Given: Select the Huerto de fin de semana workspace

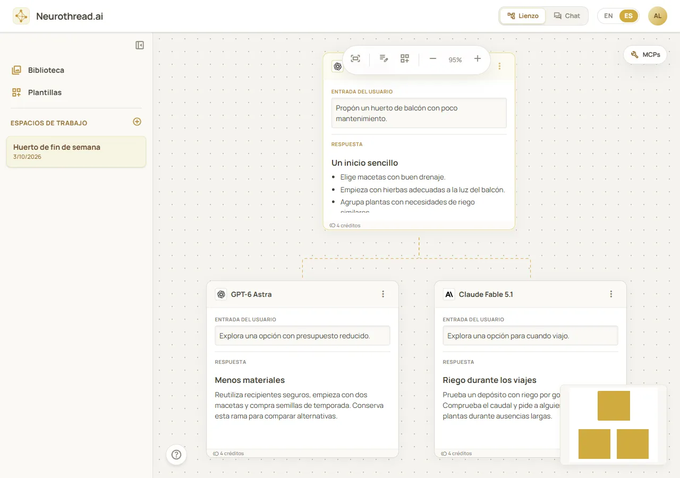Looking at the screenshot, I should [x=76, y=152].
